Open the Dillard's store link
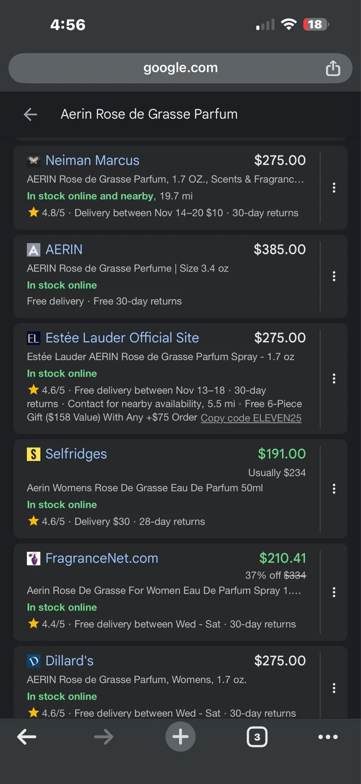361x784 pixels. coord(70,661)
